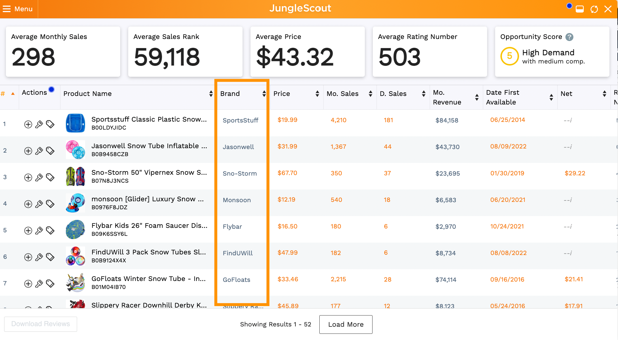The image size is (618, 340).
Task: Close the JungleScout extension window
Action: pos(608,9)
